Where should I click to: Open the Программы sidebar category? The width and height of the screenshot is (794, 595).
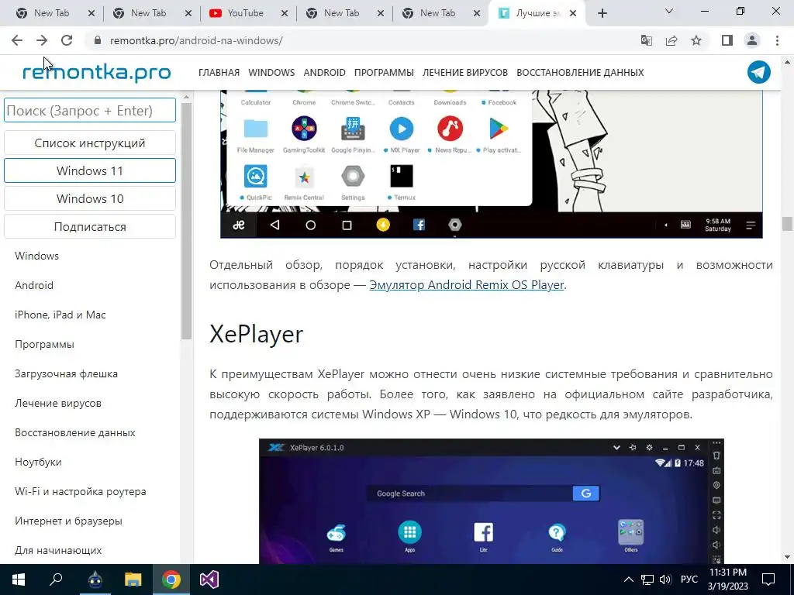pos(44,344)
